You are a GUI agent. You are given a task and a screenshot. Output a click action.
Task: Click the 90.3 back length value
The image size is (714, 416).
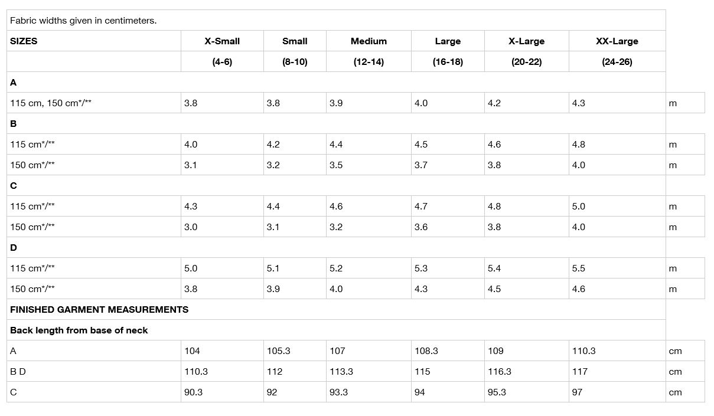coord(193,392)
